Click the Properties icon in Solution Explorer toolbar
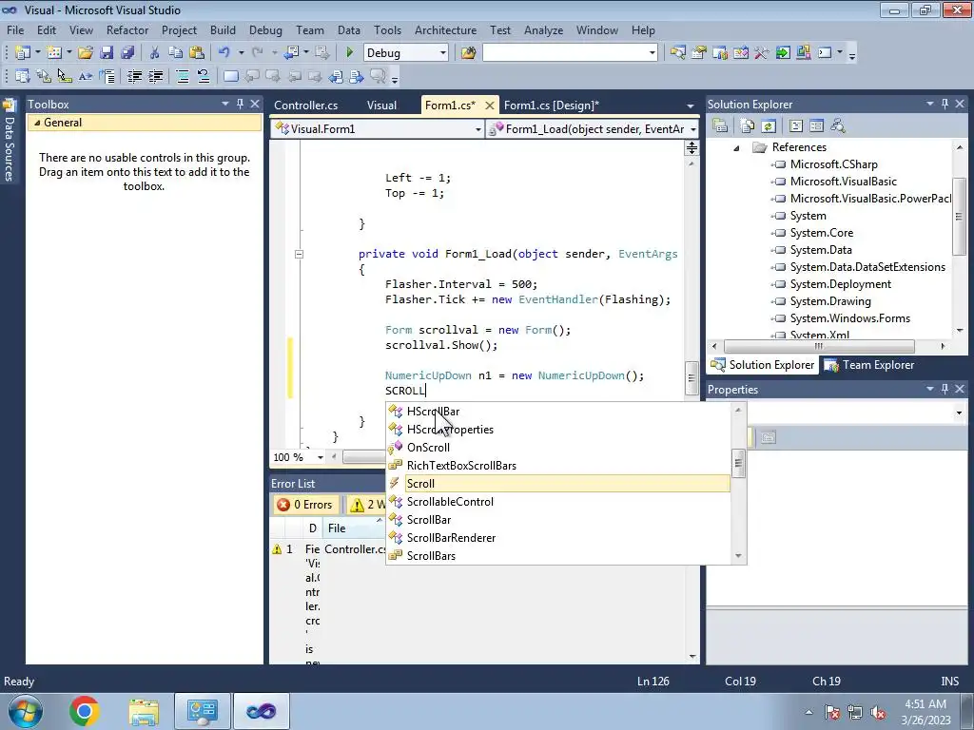974x730 pixels. click(x=720, y=126)
